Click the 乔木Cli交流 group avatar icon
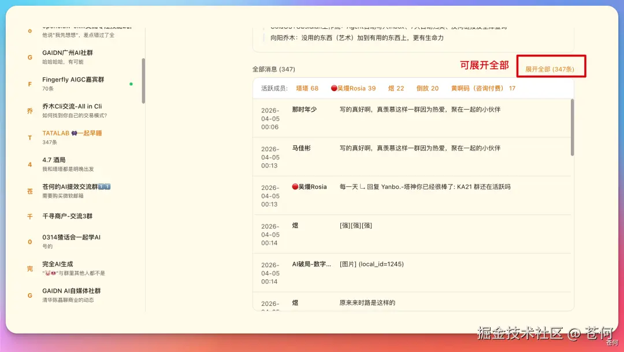This screenshot has width=624, height=352. (x=29, y=110)
